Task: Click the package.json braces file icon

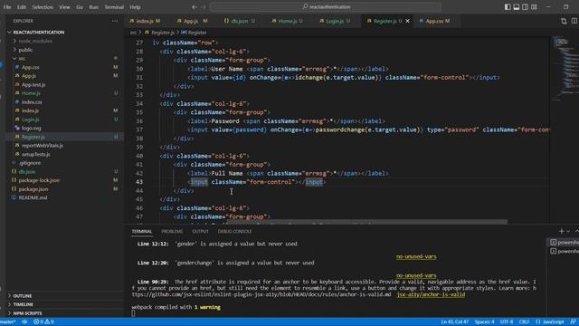Action: 14,189
